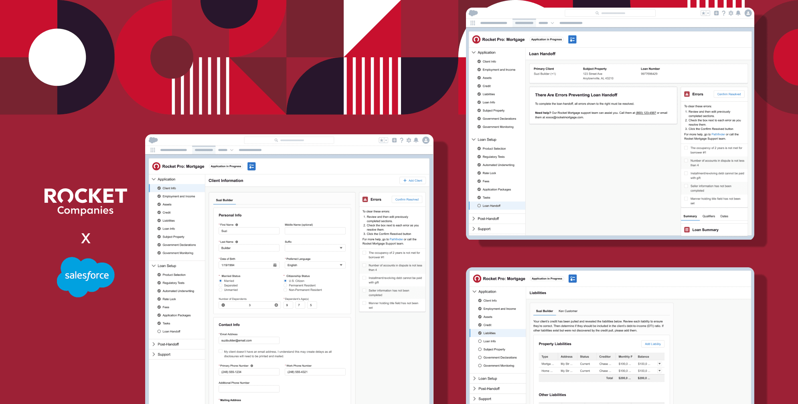The height and width of the screenshot is (404, 798).
Task: Click the Add Liability button
Action: [652, 344]
